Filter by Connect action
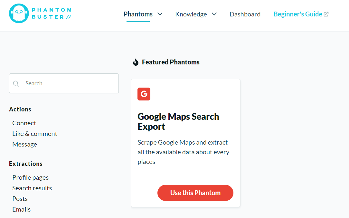349x218 pixels. pos(24,123)
